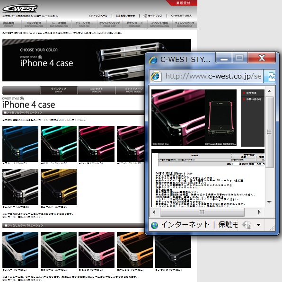Visit the C-WEST USA link
282x282 pixels.
pyautogui.click(x=181, y=16)
